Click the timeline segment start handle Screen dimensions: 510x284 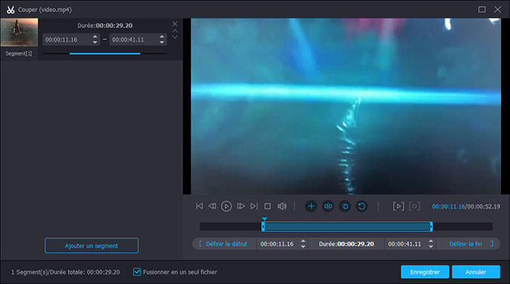pos(263,227)
